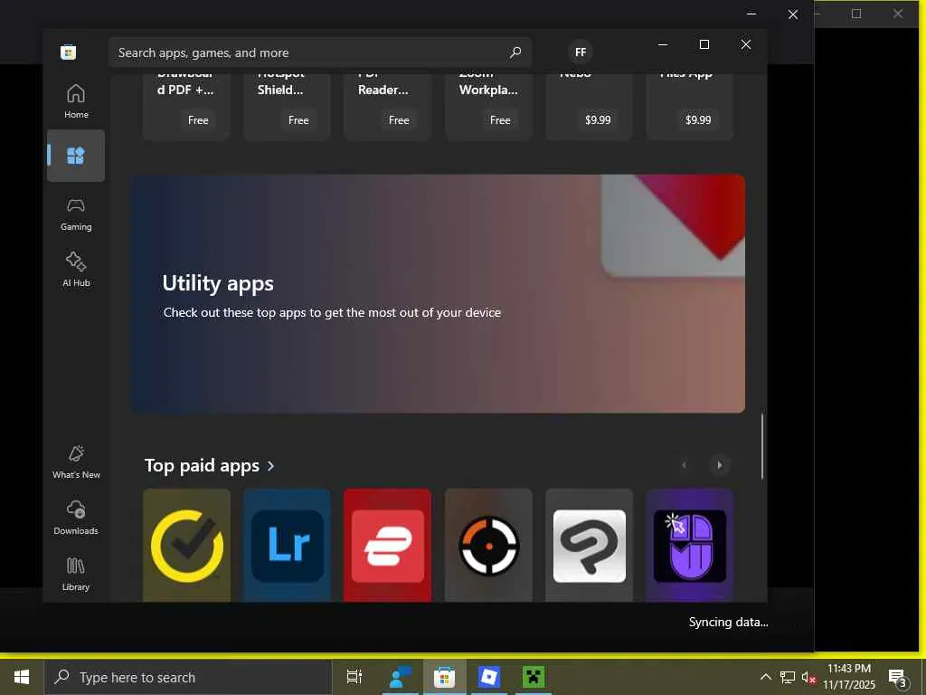Click the Free button under Hotspot Shield

pyautogui.click(x=298, y=120)
